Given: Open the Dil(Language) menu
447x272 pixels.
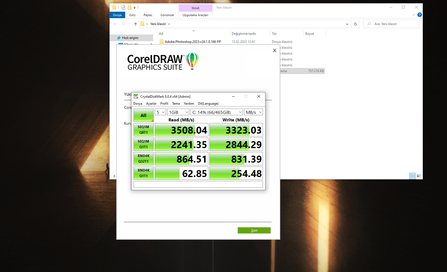Looking at the screenshot, I should (x=208, y=104).
